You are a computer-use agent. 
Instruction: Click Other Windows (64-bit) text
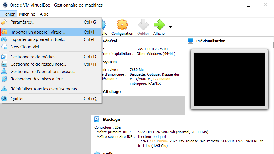coord(156,53)
